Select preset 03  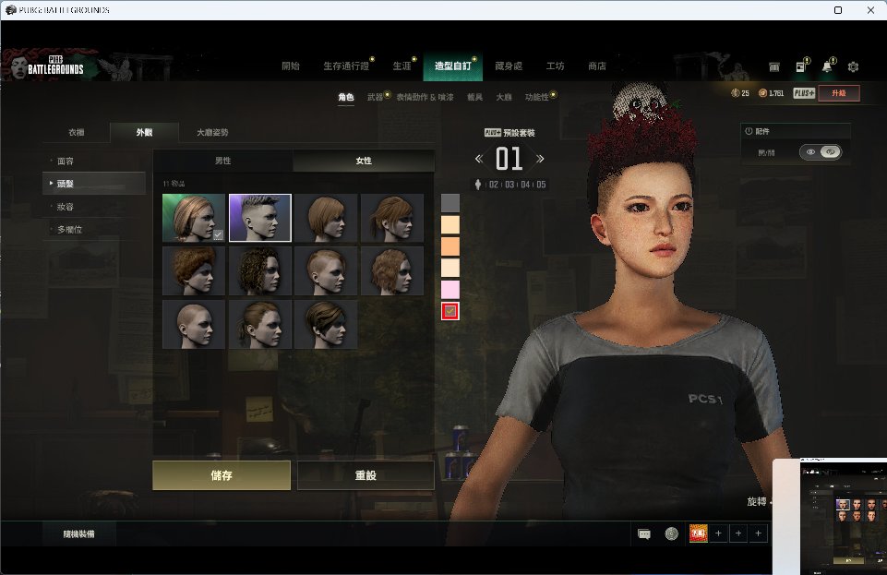tap(509, 185)
